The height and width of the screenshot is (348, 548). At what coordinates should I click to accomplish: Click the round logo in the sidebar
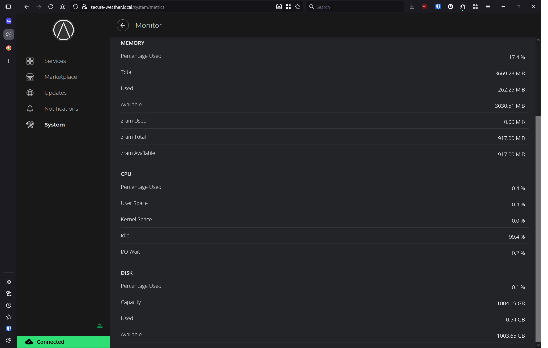(63, 30)
